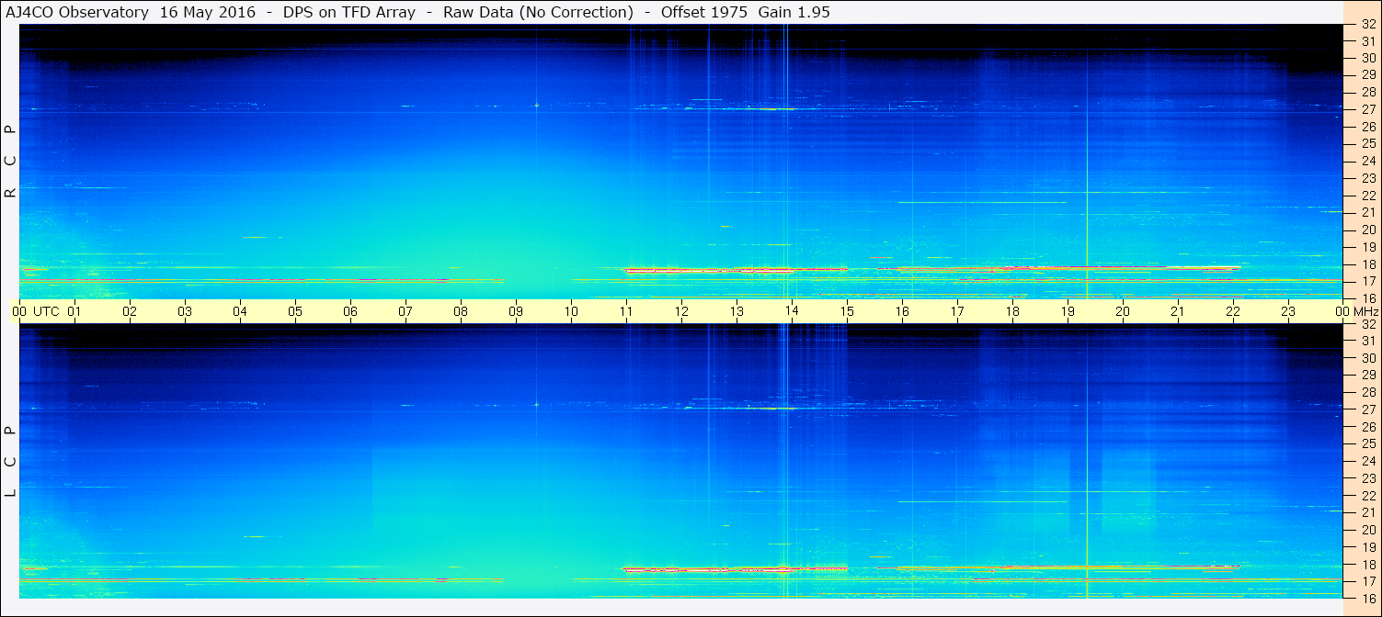This screenshot has height=617, width=1382.
Task: Select the 09 hour label on the time axis
Action: click(516, 311)
